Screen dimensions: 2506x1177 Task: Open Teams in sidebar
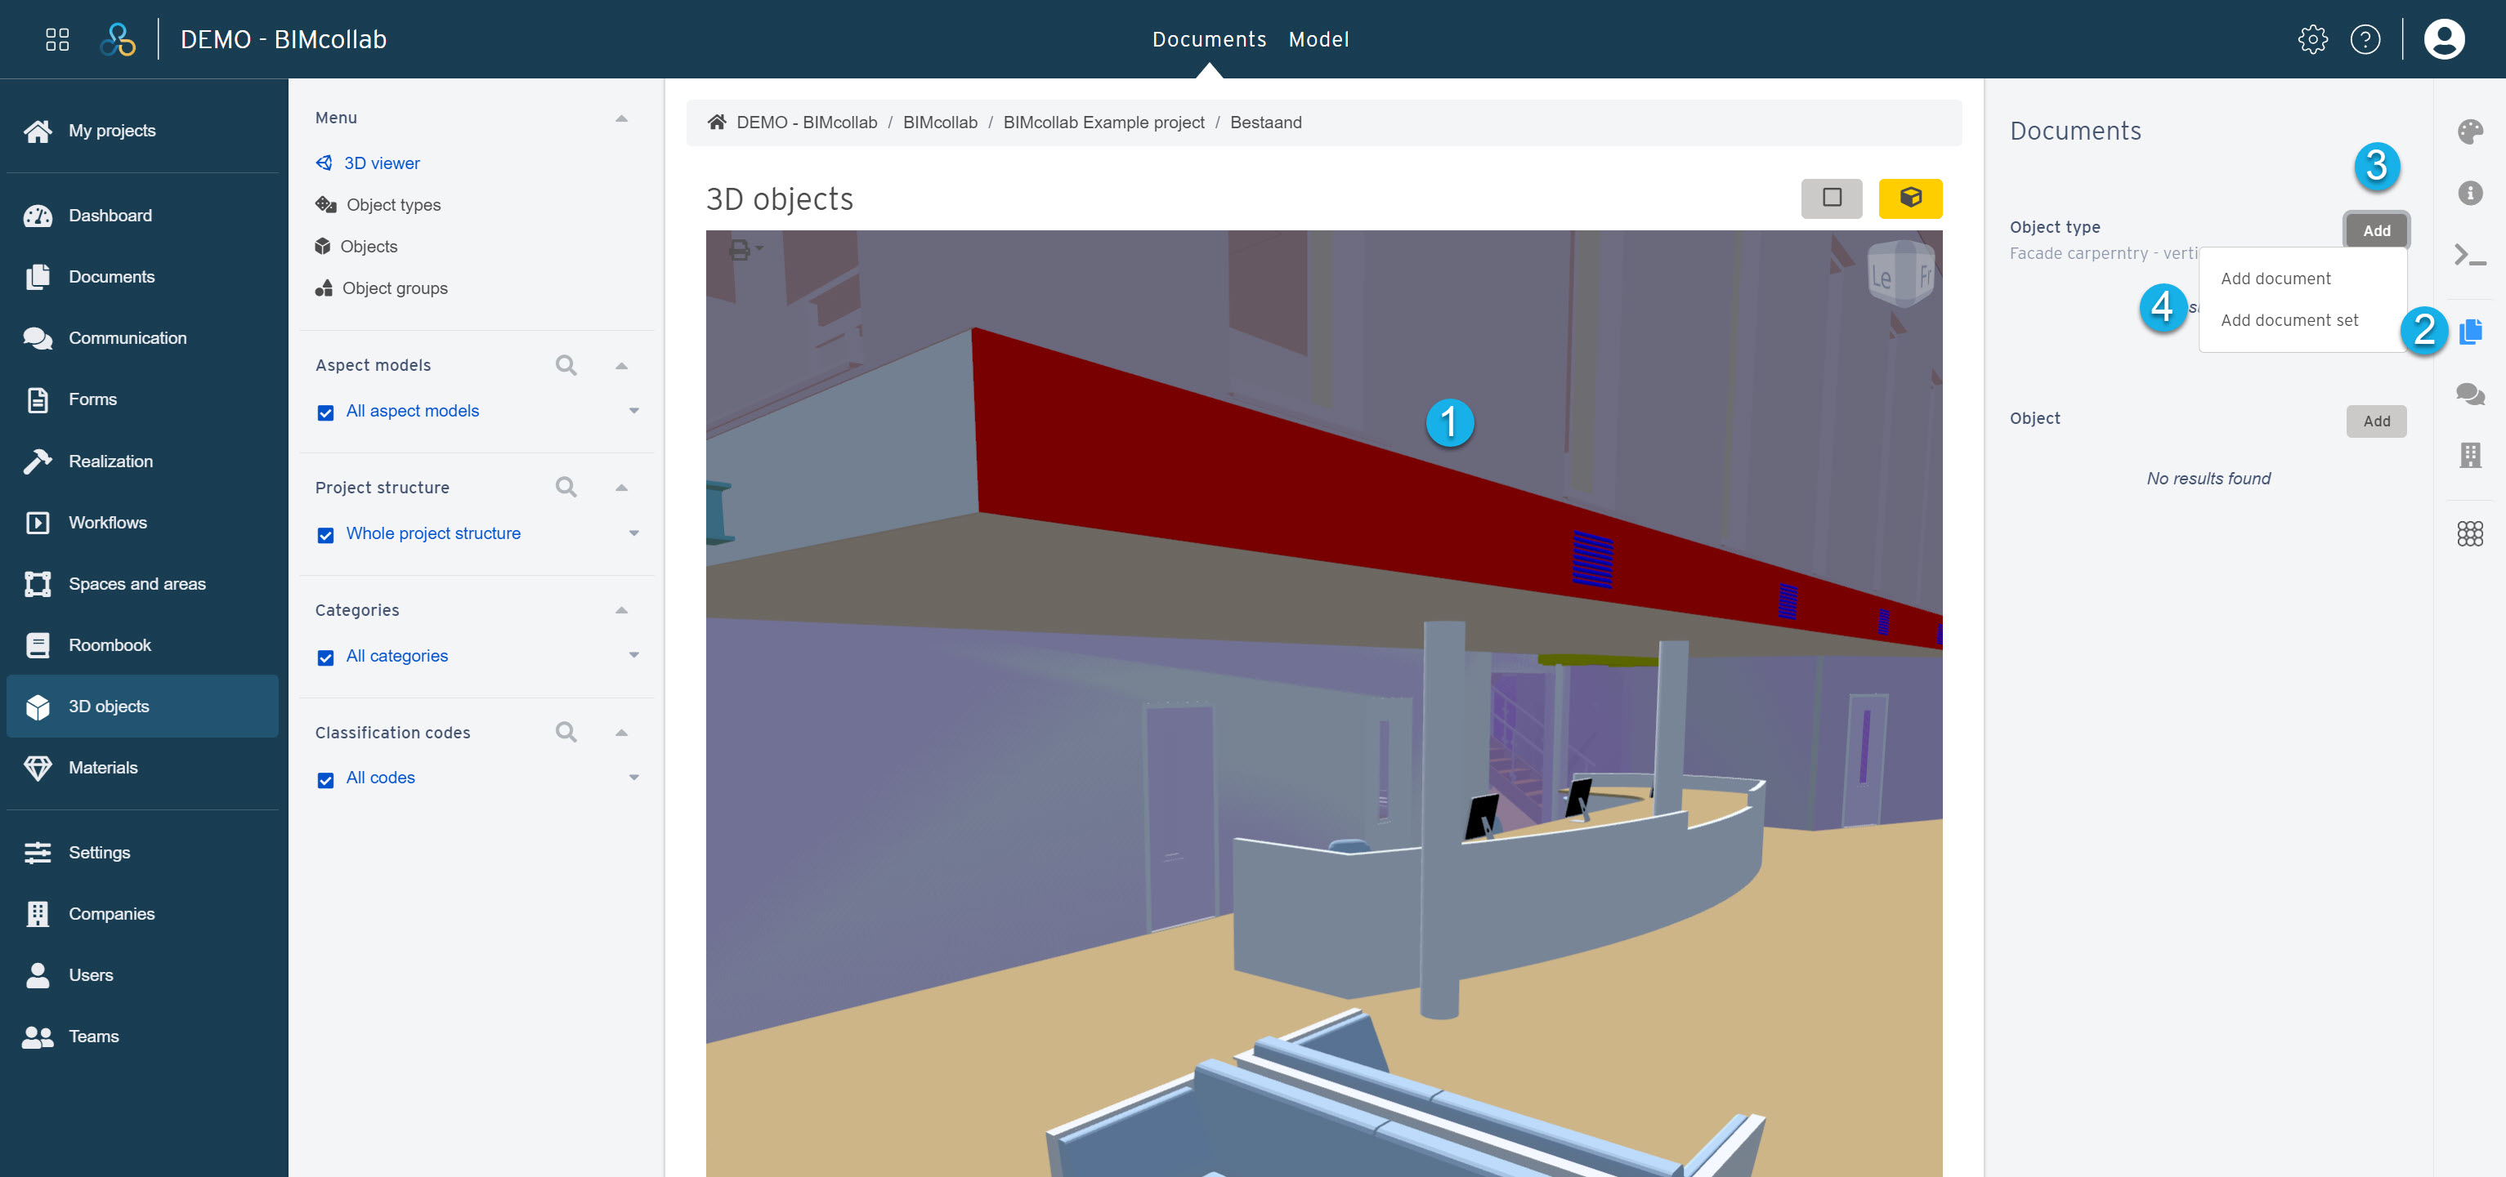(143, 1036)
